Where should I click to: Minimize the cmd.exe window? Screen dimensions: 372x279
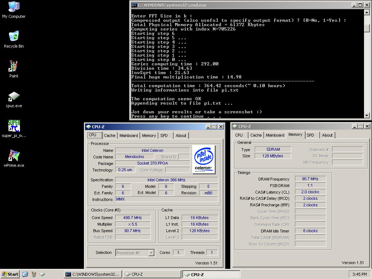pos(354,5)
